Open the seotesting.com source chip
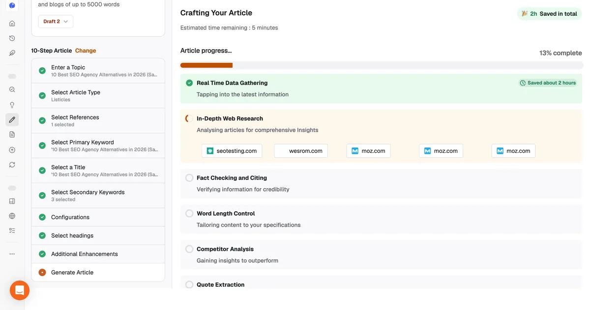Image resolution: width=590 pixels, height=310 pixels. pyautogui.click(x=232, y=151)
